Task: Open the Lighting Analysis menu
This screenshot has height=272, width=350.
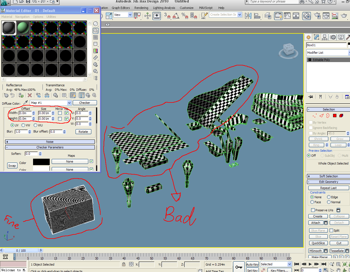Action: (x=164, y=8)
